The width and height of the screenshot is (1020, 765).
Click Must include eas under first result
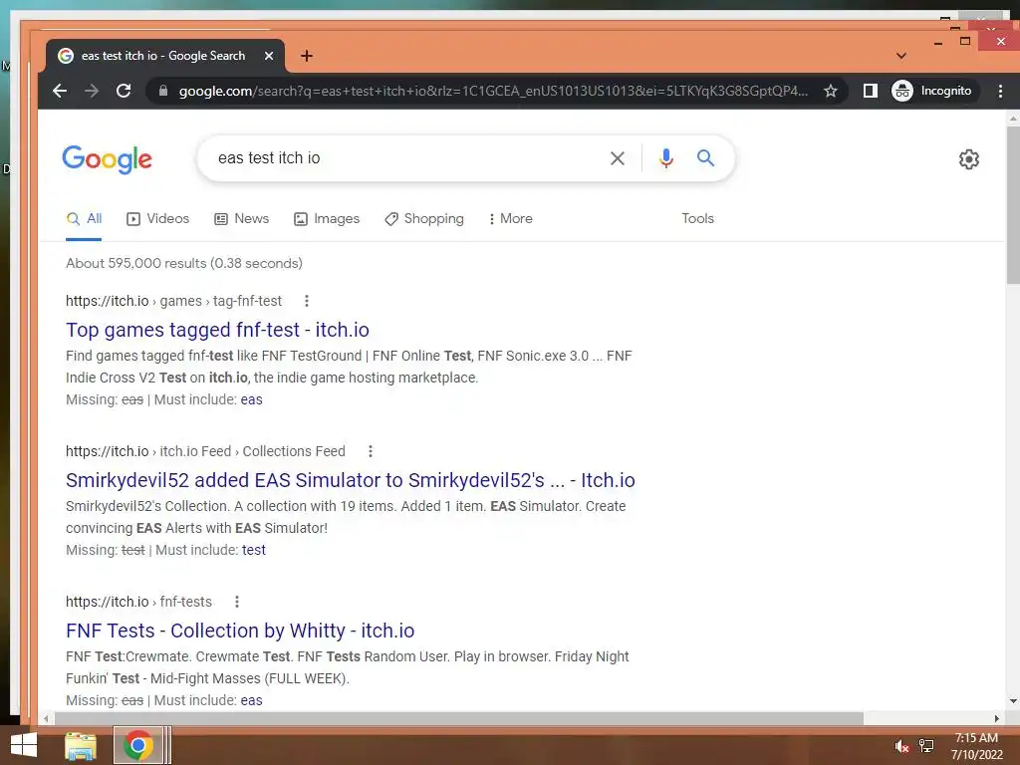(251, 399)
